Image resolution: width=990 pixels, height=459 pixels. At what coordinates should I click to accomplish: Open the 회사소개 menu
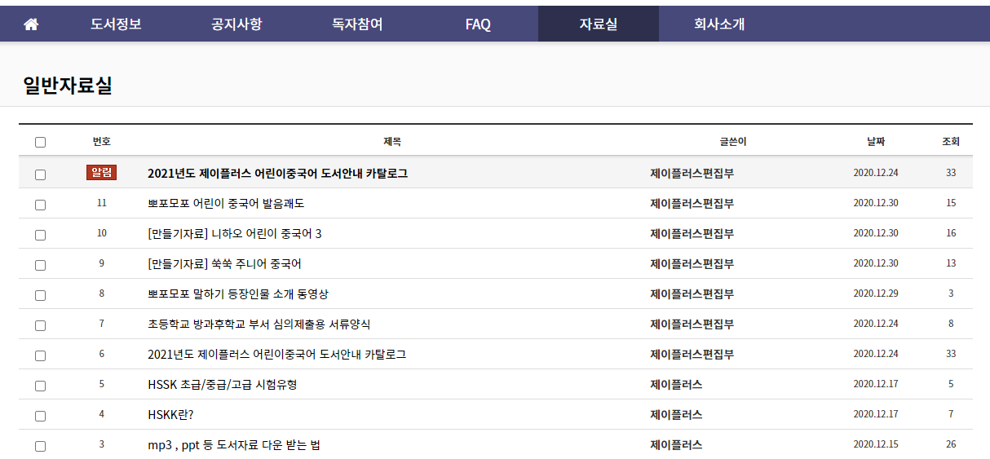click(x=719, y=24)
